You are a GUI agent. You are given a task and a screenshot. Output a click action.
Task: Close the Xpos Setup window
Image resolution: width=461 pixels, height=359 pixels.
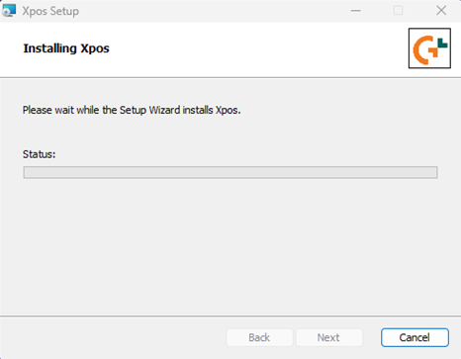click(441, 11)
